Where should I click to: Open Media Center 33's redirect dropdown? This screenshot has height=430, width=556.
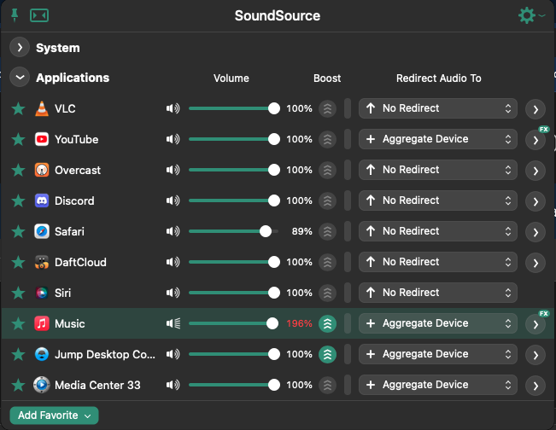(x=438, y=385)
